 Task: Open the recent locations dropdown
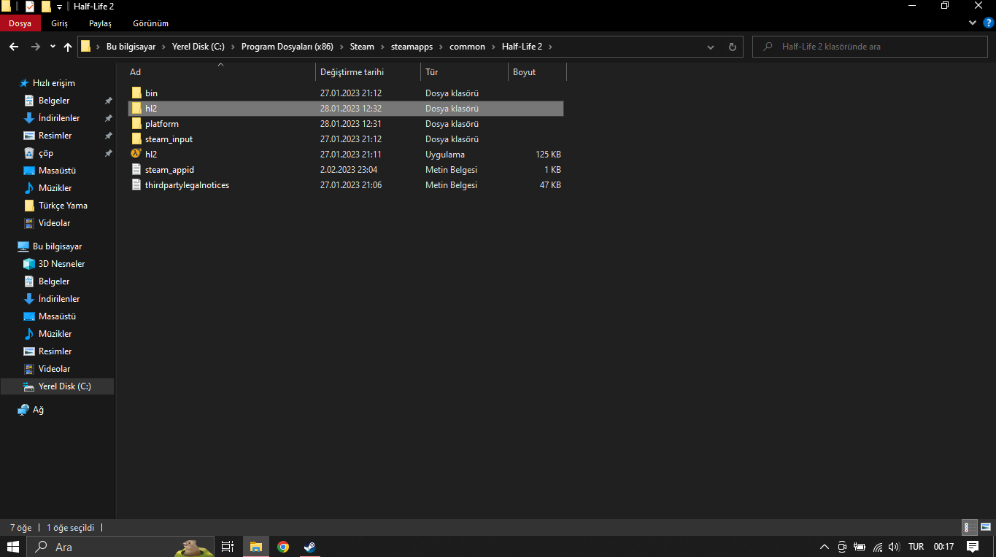(x=53, y=47)
